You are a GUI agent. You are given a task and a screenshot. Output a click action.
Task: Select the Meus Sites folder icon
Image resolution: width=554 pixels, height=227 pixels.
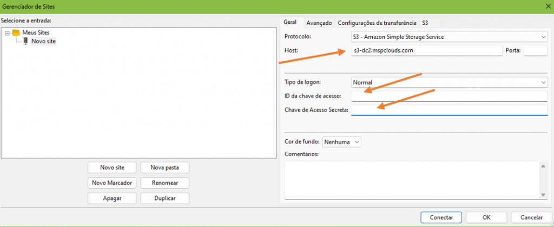16,32
